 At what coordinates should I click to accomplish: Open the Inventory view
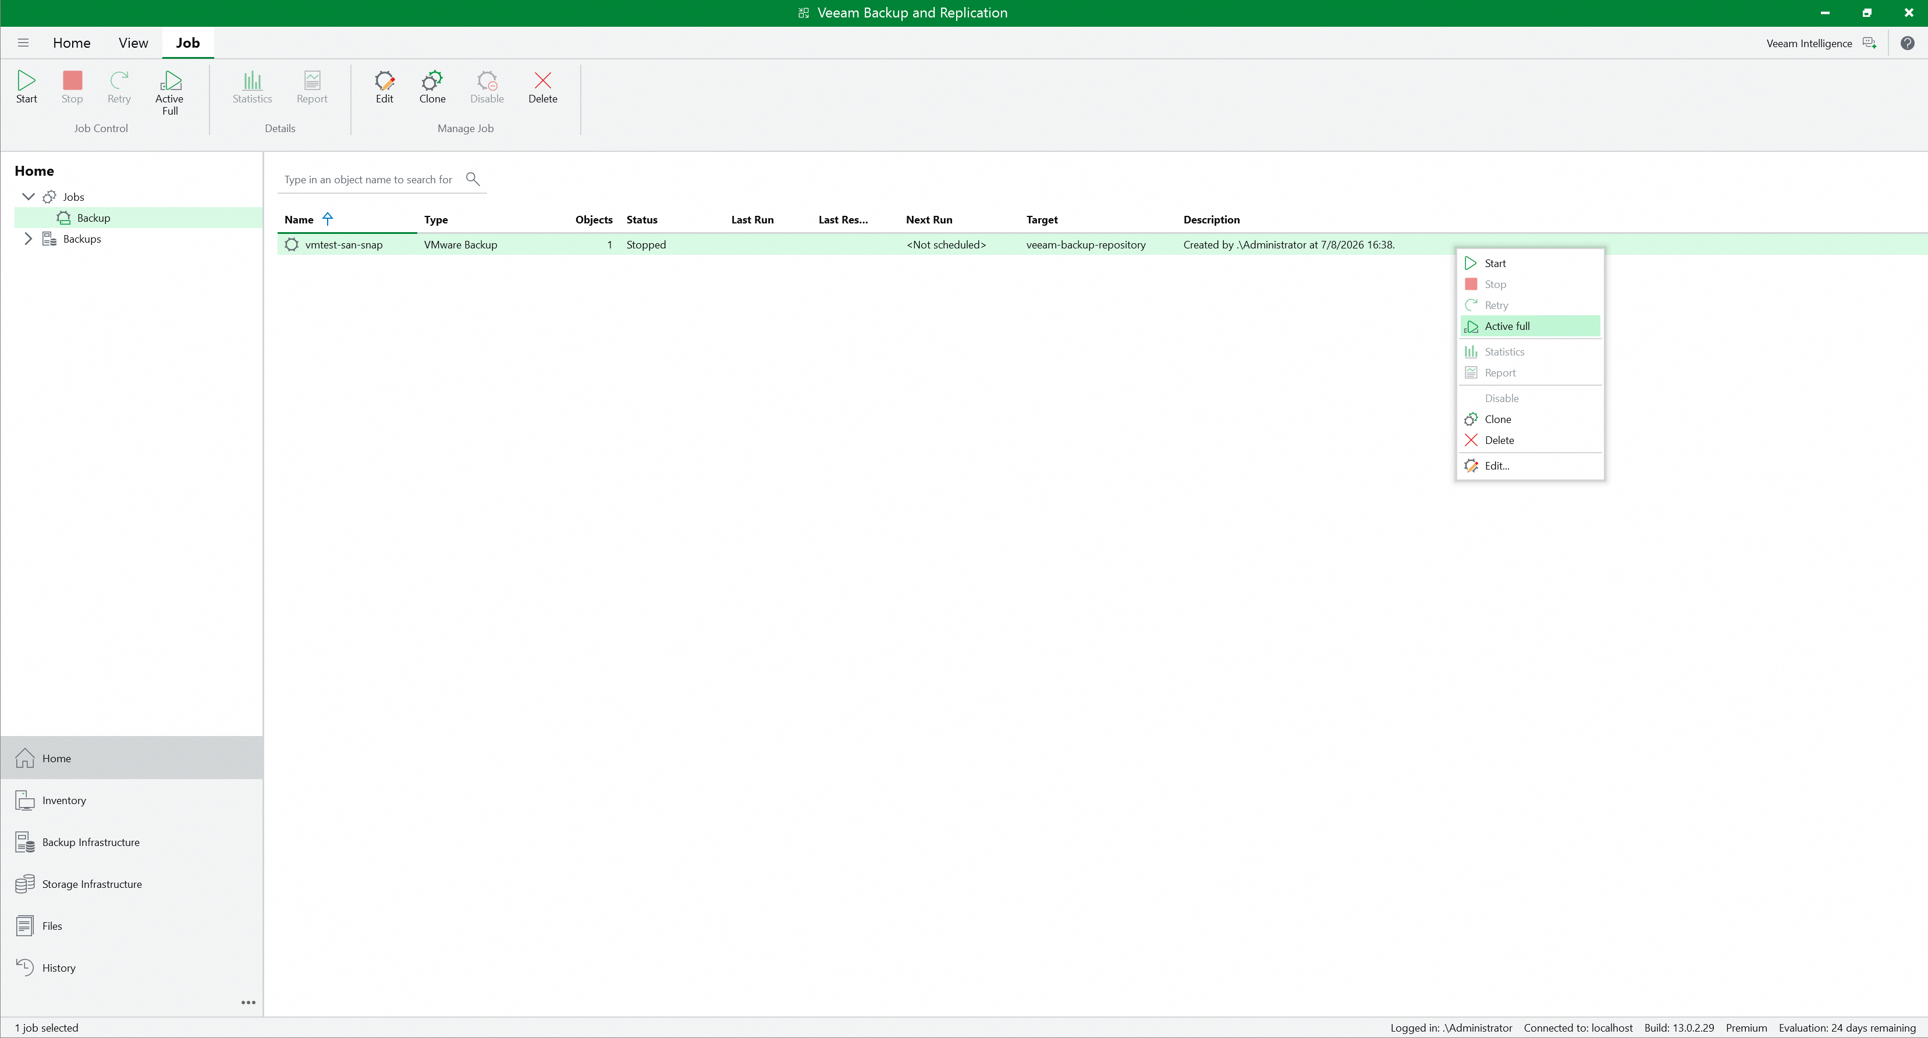(132, 800)
